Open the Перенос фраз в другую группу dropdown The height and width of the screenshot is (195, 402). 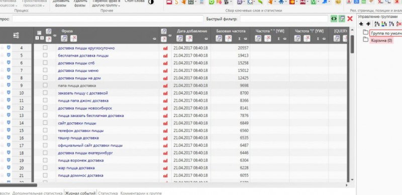(x=107, y=3)
